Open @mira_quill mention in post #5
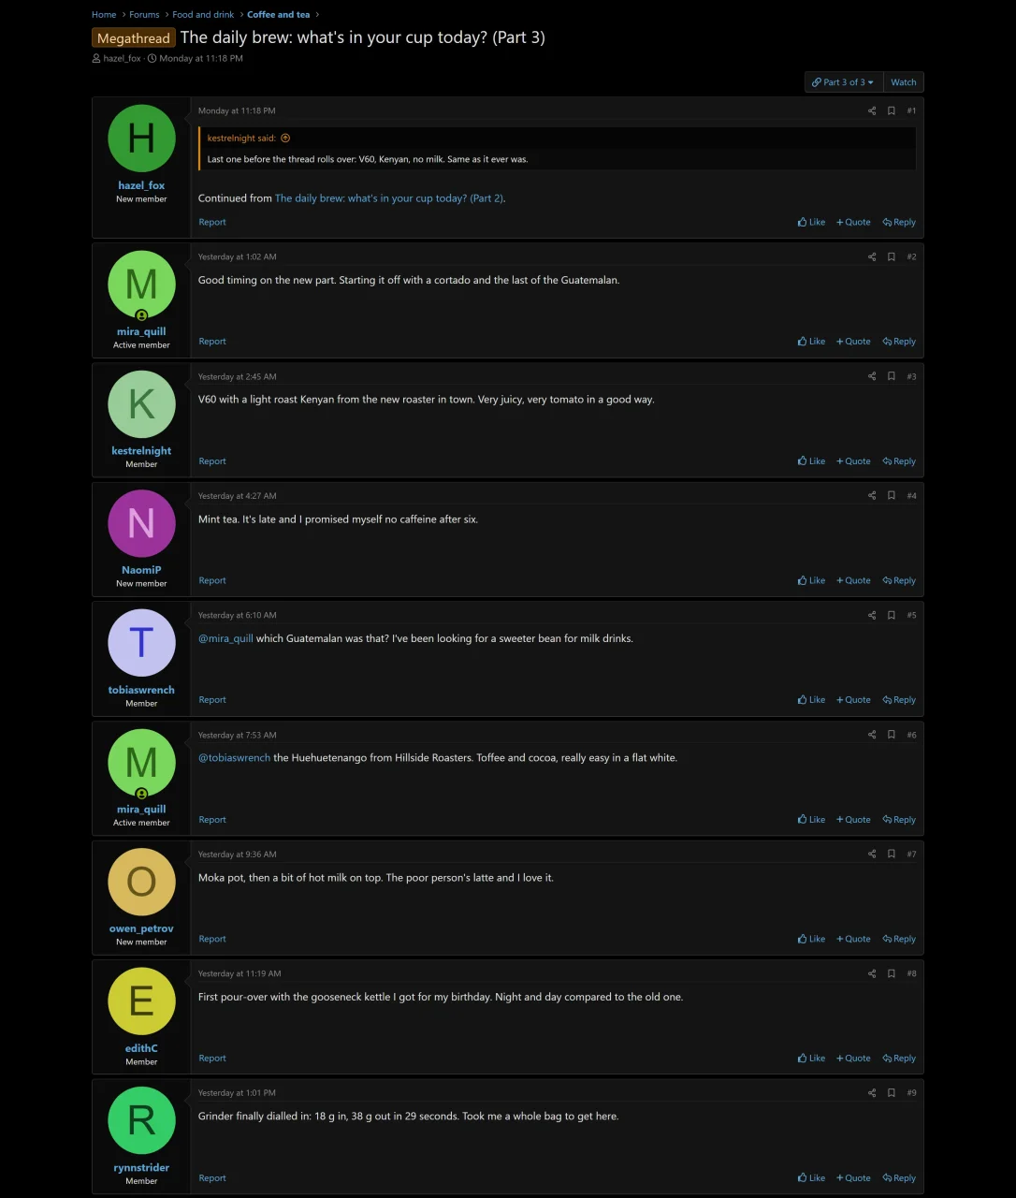Viewport: 1016px width, 1198px height. (225, 639)
